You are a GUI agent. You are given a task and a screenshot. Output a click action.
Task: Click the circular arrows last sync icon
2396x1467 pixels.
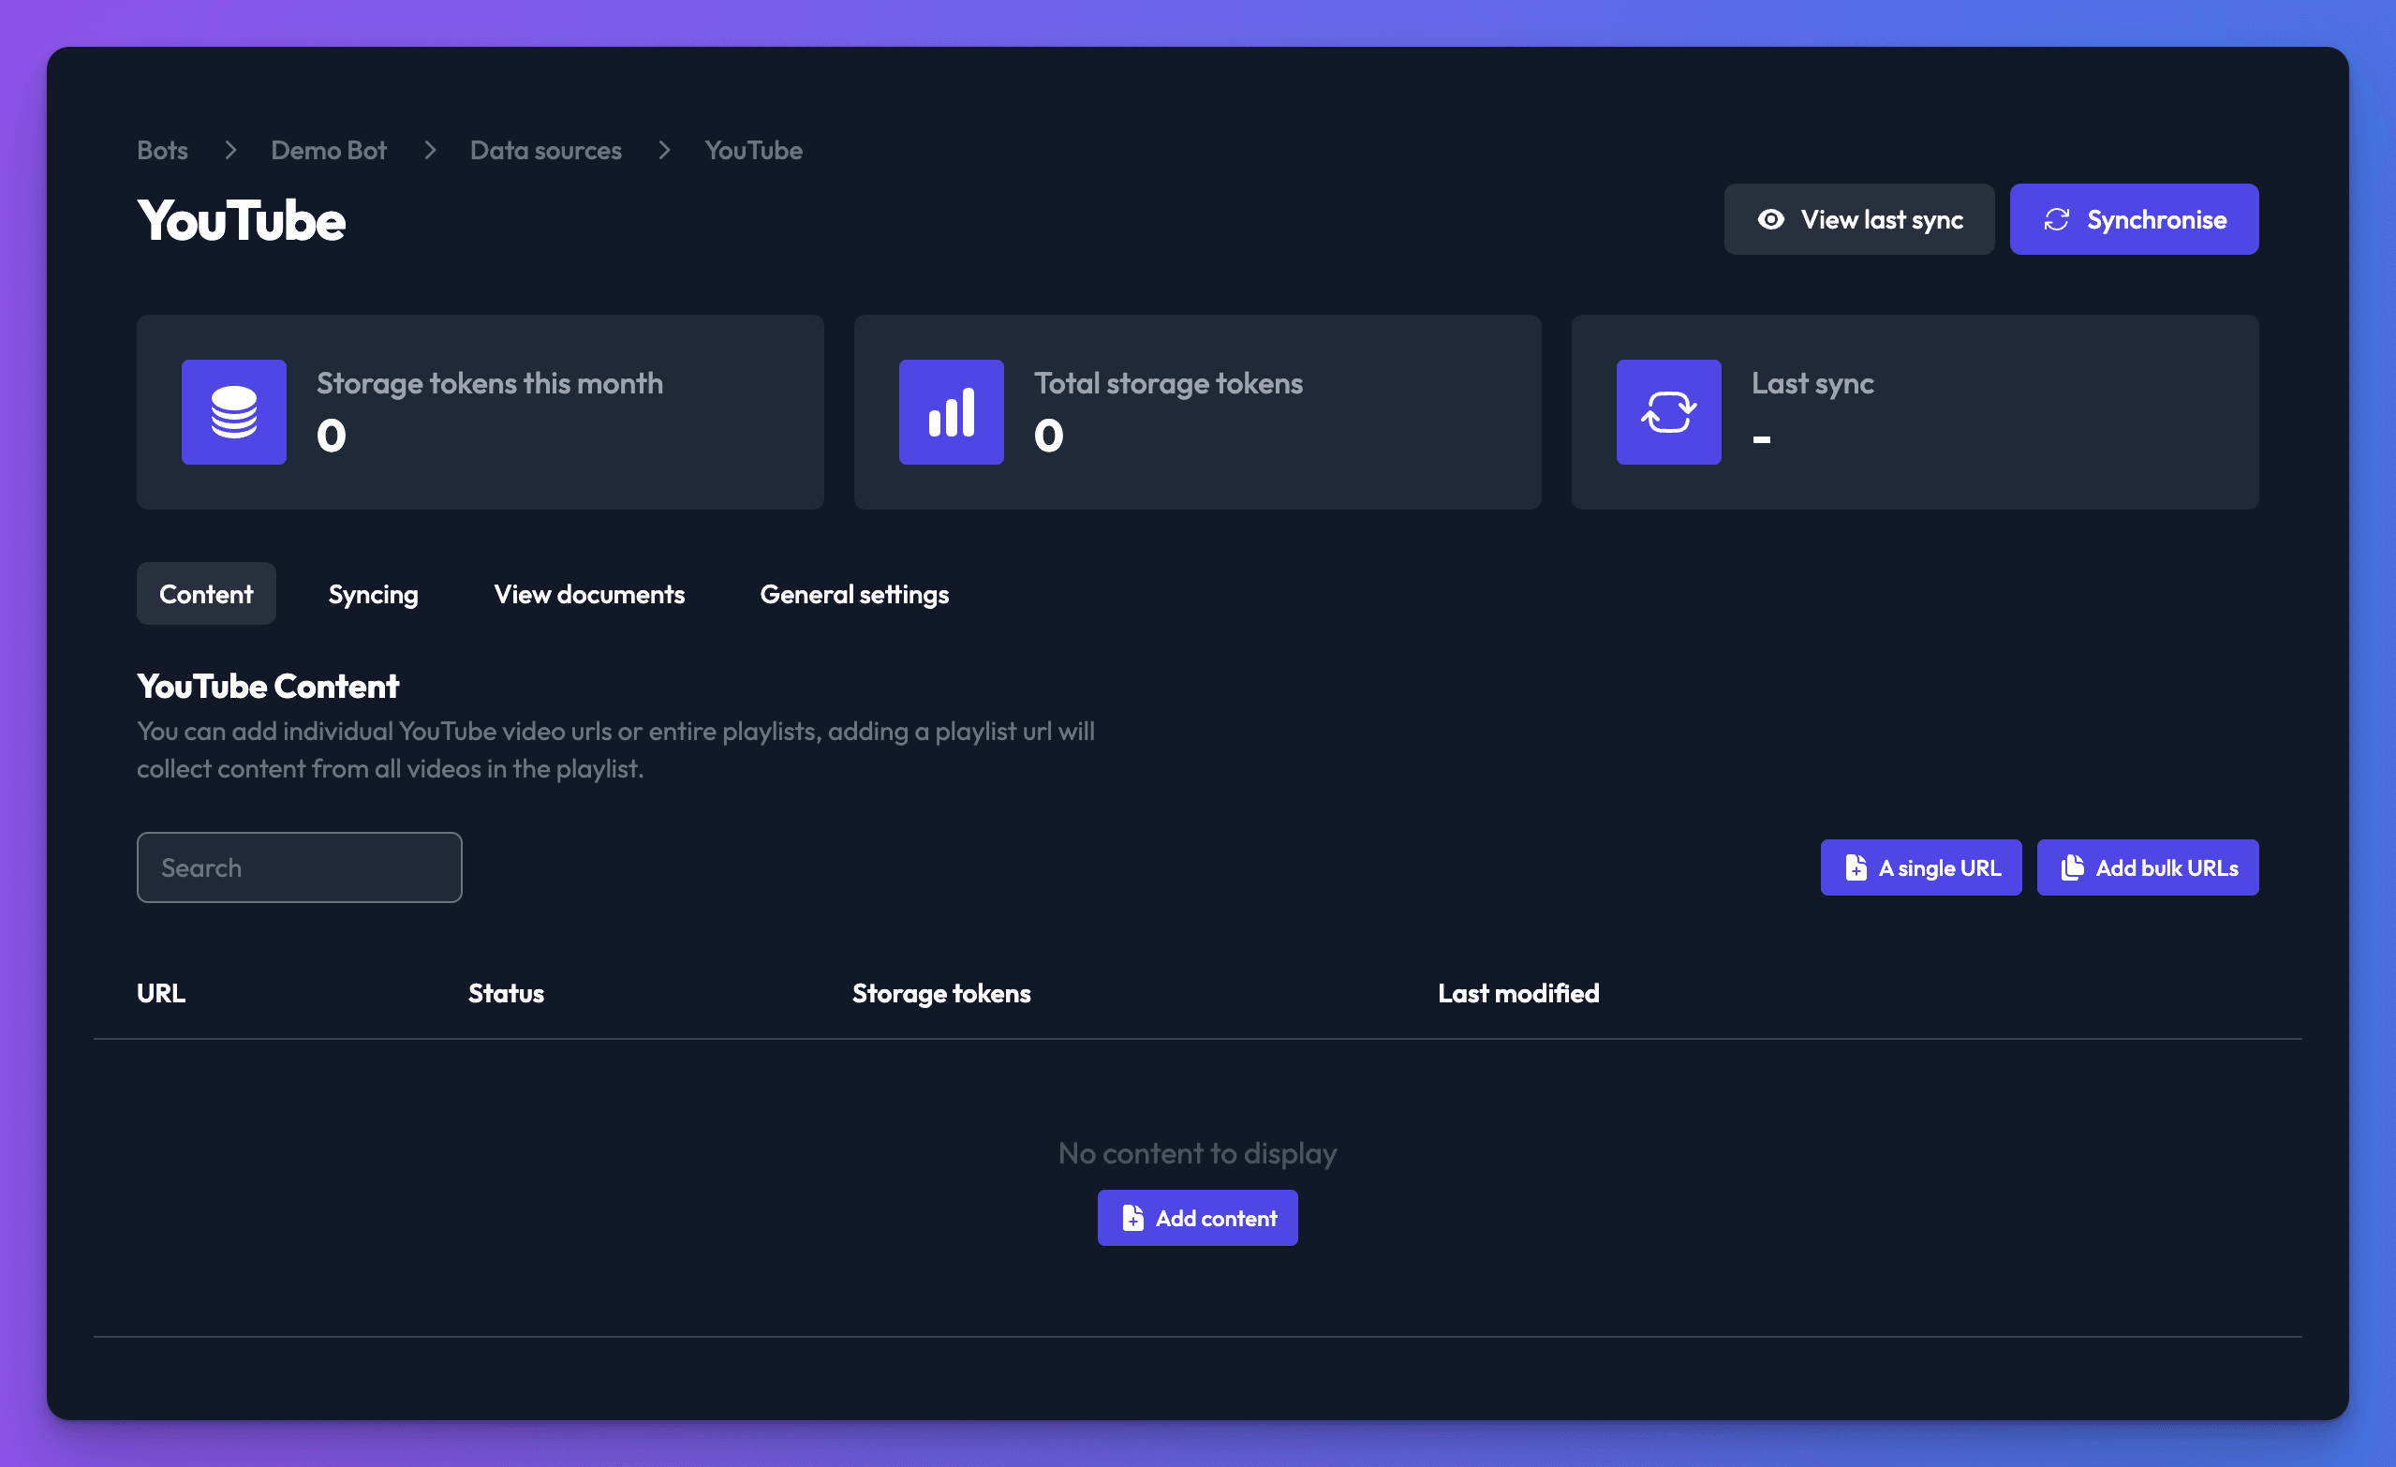tap(1668, 411)
